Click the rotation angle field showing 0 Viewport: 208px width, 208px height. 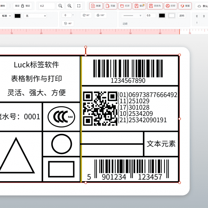coord(67,16)
